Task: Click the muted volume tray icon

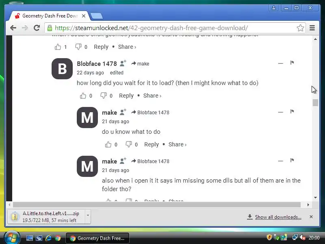Action: point(303,237)
